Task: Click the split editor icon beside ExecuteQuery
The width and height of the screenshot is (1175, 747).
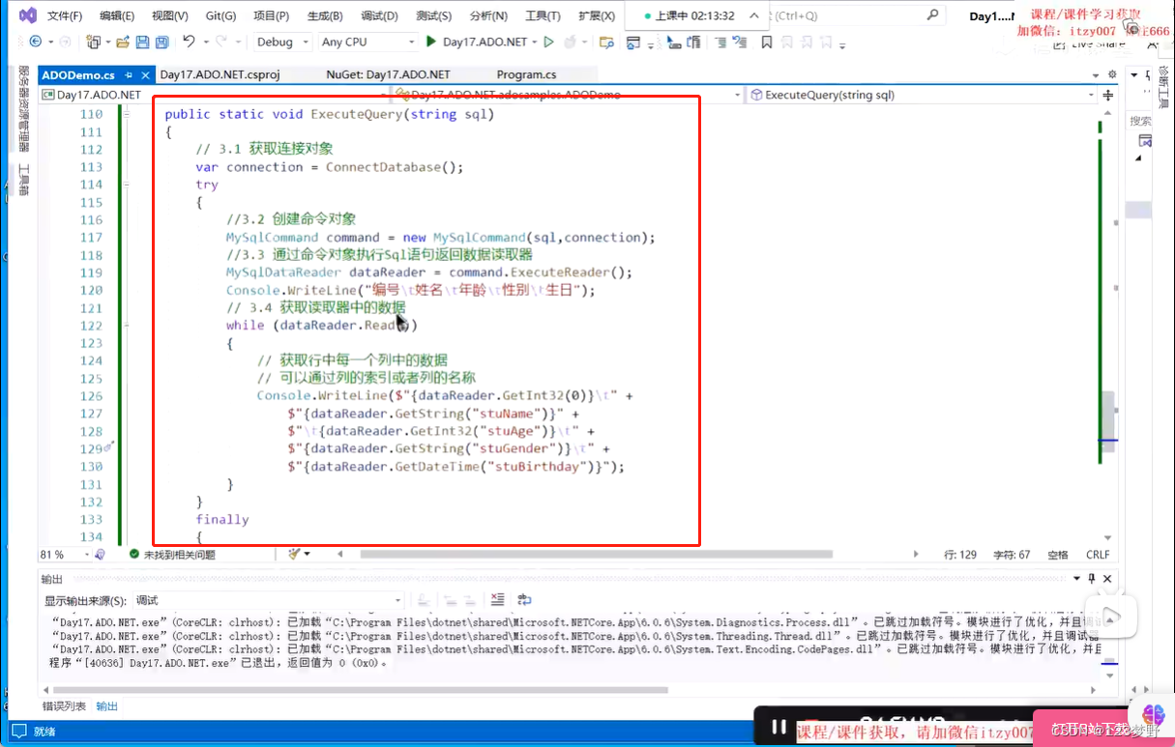Action: tap(1108, 95)
